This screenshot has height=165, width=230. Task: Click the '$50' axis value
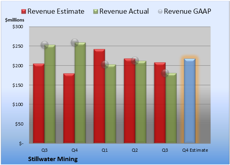click(19, 124)
